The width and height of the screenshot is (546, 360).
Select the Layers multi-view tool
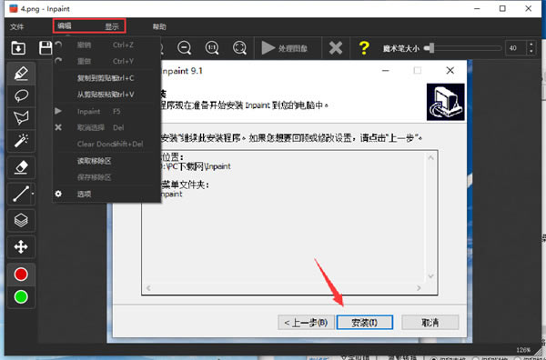tap(21, 220)
